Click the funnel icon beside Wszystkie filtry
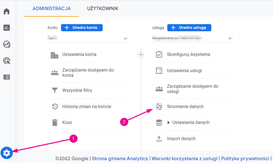The height and width of the screenshot is (163, 275). [55, 90]
